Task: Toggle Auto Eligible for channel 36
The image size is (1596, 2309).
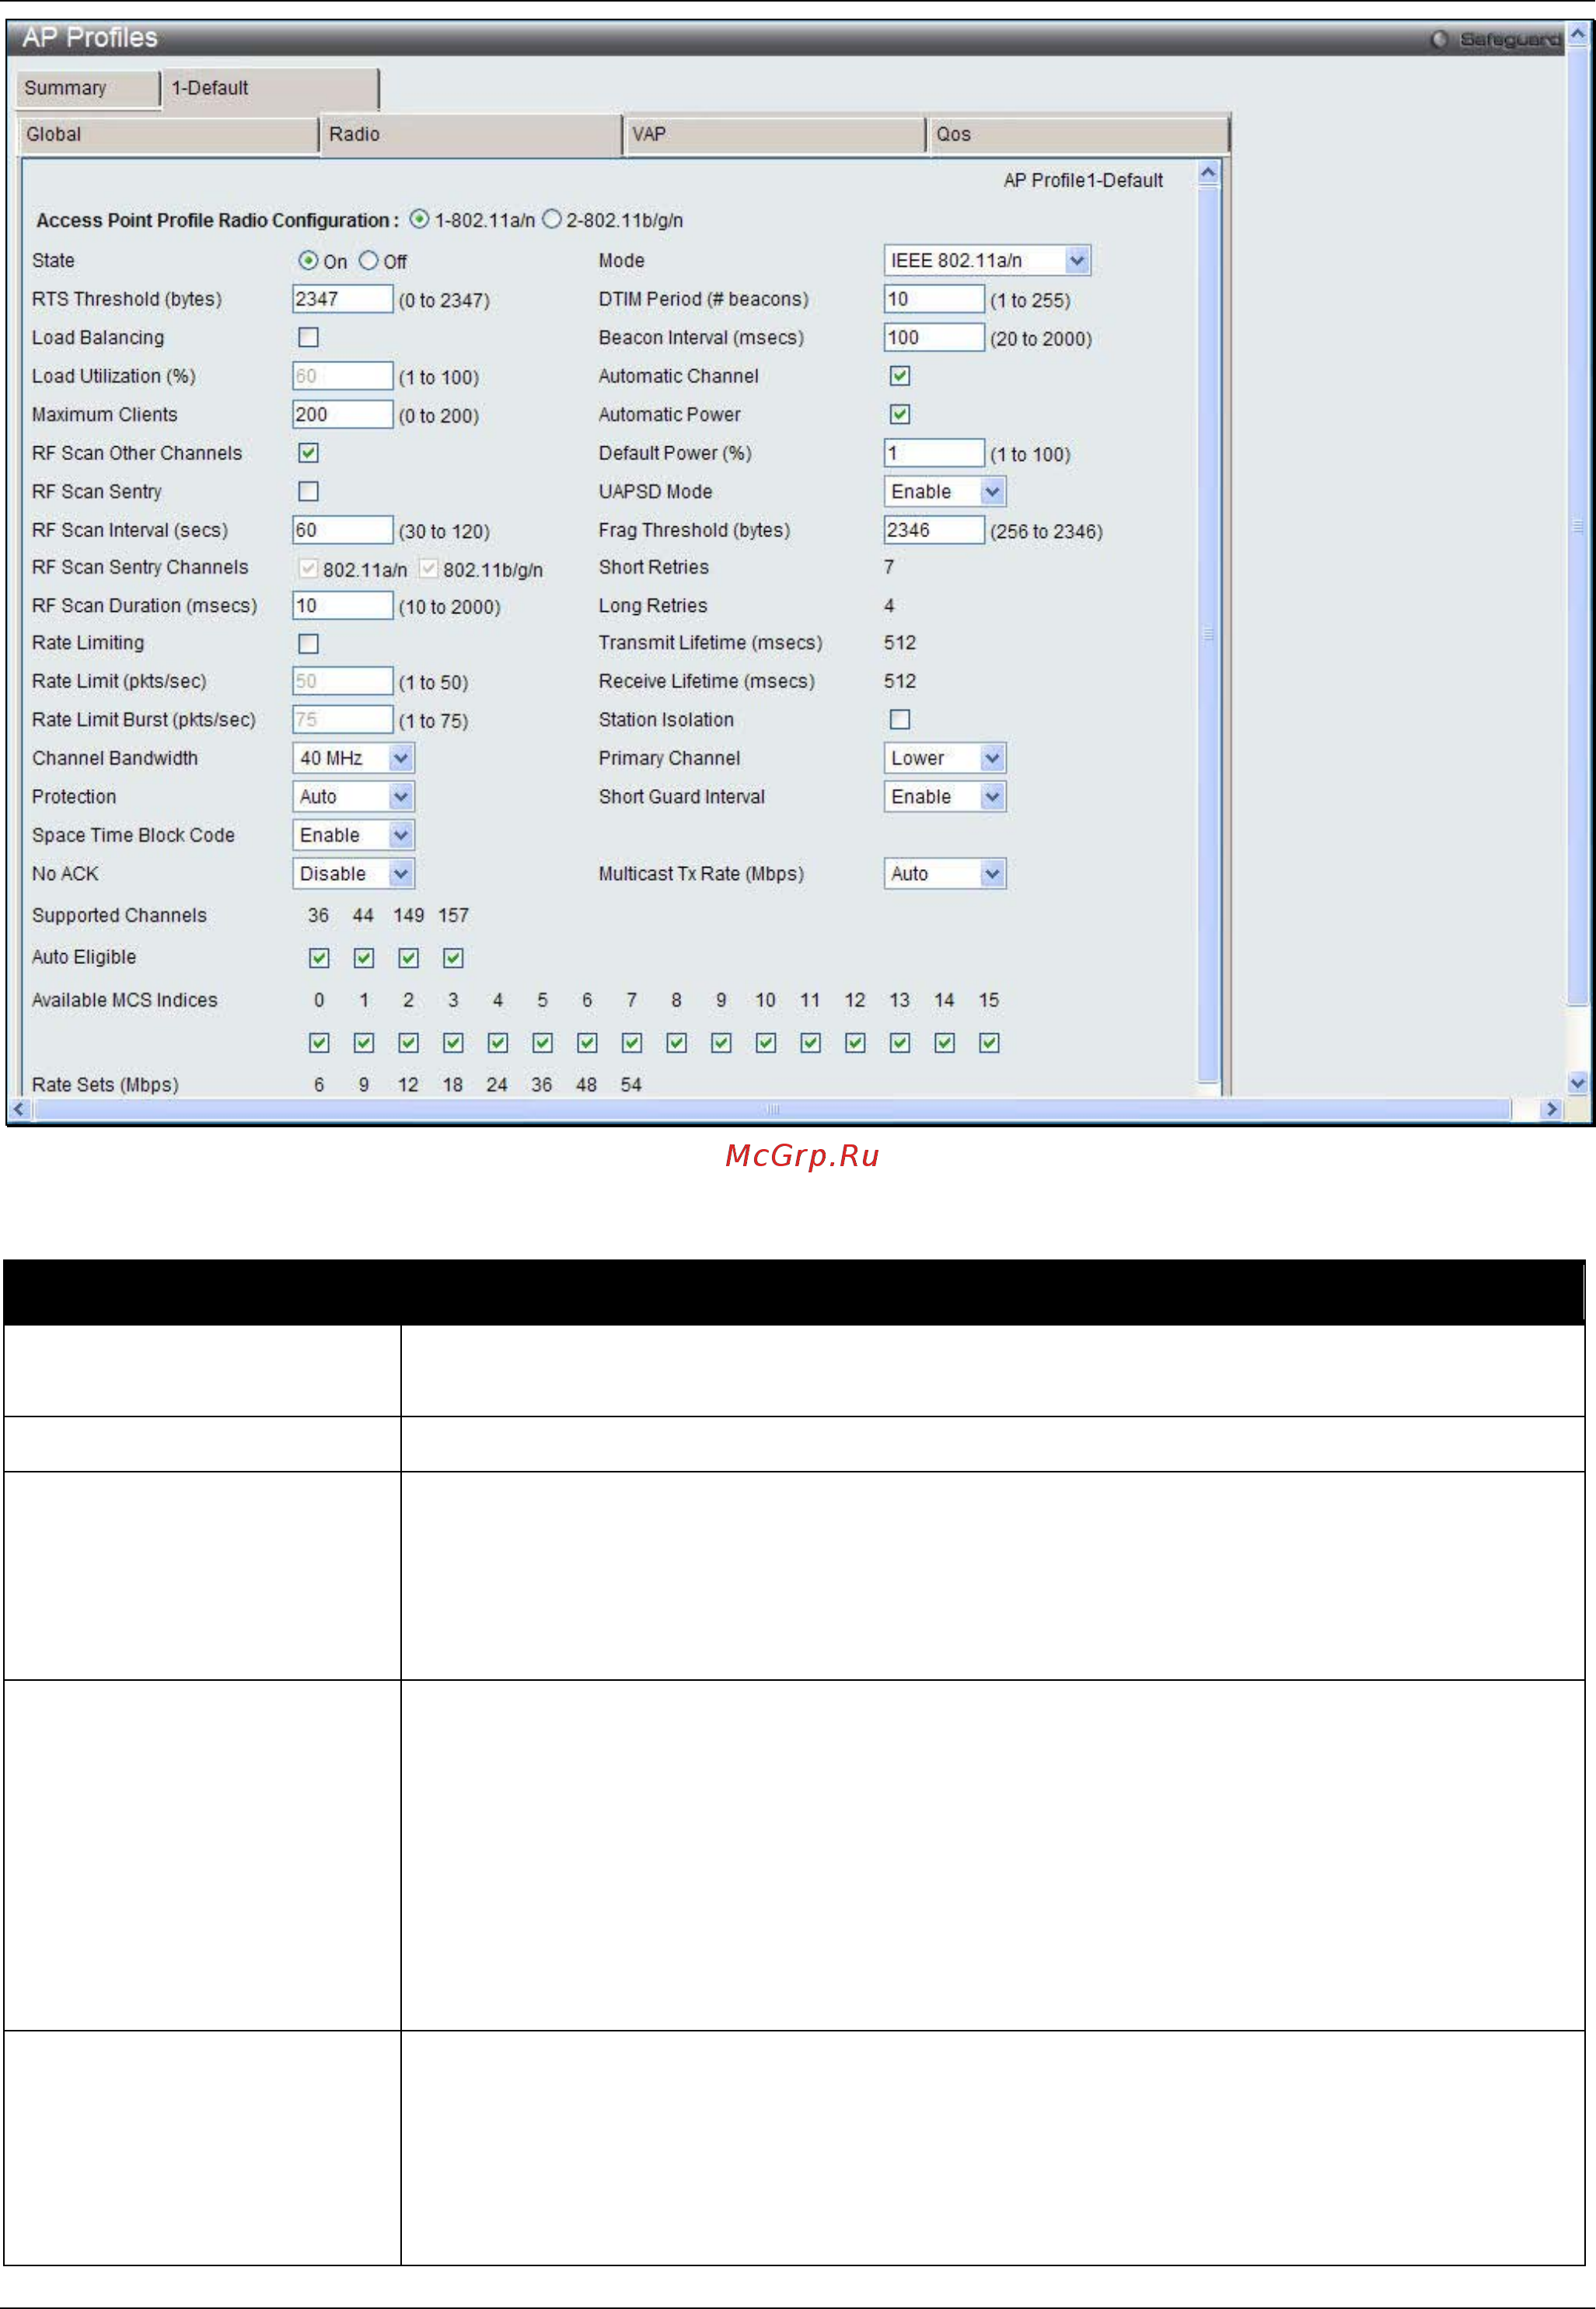Action: point(319,958)
